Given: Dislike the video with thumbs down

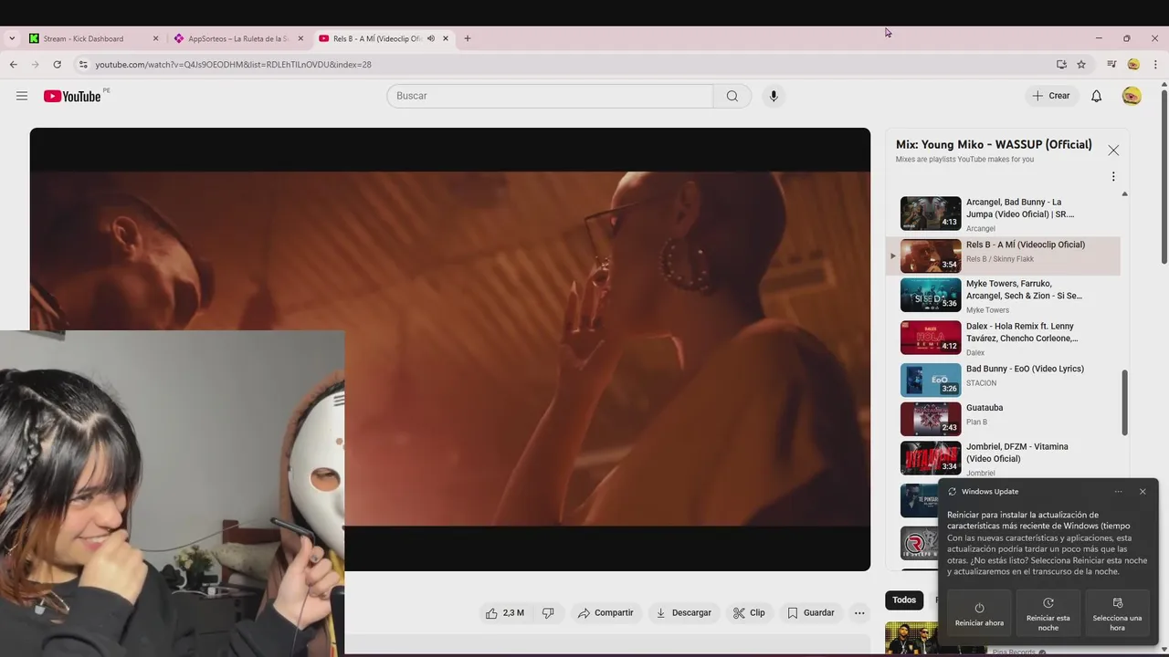Looking at the screenshot, I should click(x=548, y=613).
